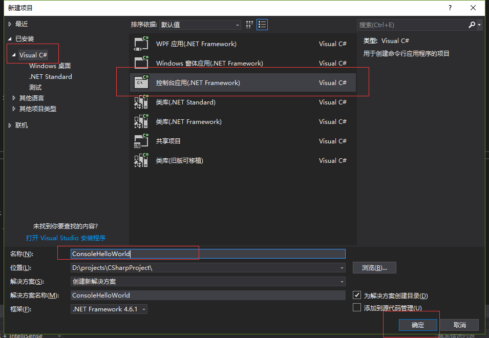Click the 确定 (OK) button
489x338 pixels.
[x=418, y=325]
